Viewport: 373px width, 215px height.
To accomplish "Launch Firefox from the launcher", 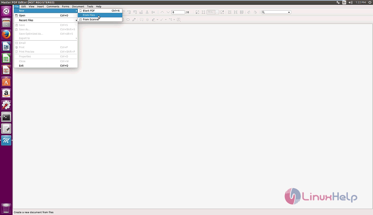I will (6, 35).
